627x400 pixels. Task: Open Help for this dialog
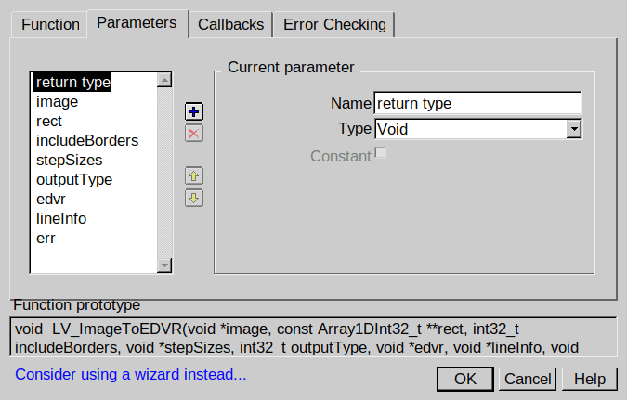click(590, 379)
